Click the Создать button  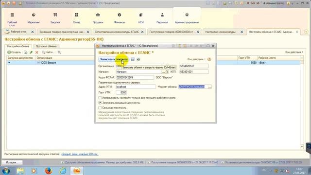(14, 52)
